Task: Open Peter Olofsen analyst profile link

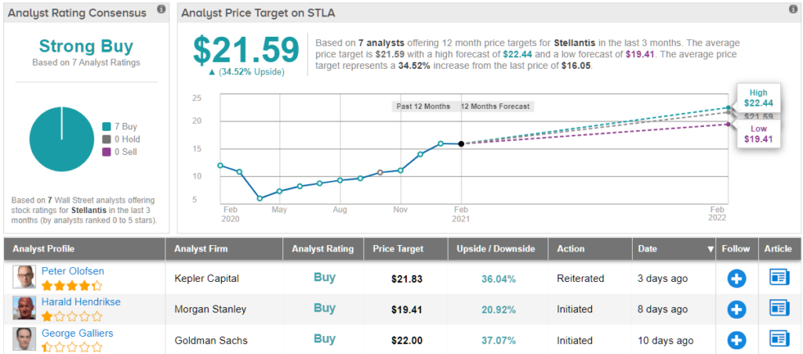Action: (x=72, y=271)
